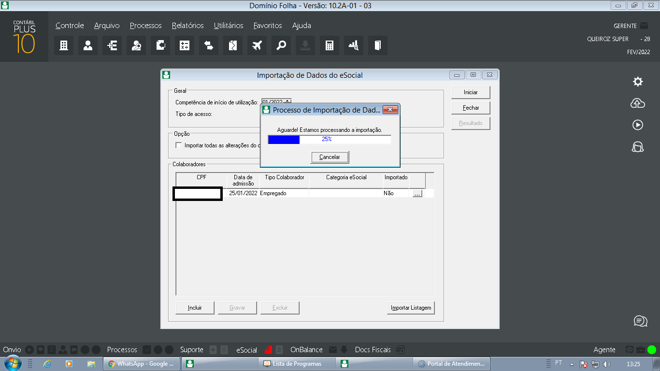Open the Processos menu

coord(145,26)
